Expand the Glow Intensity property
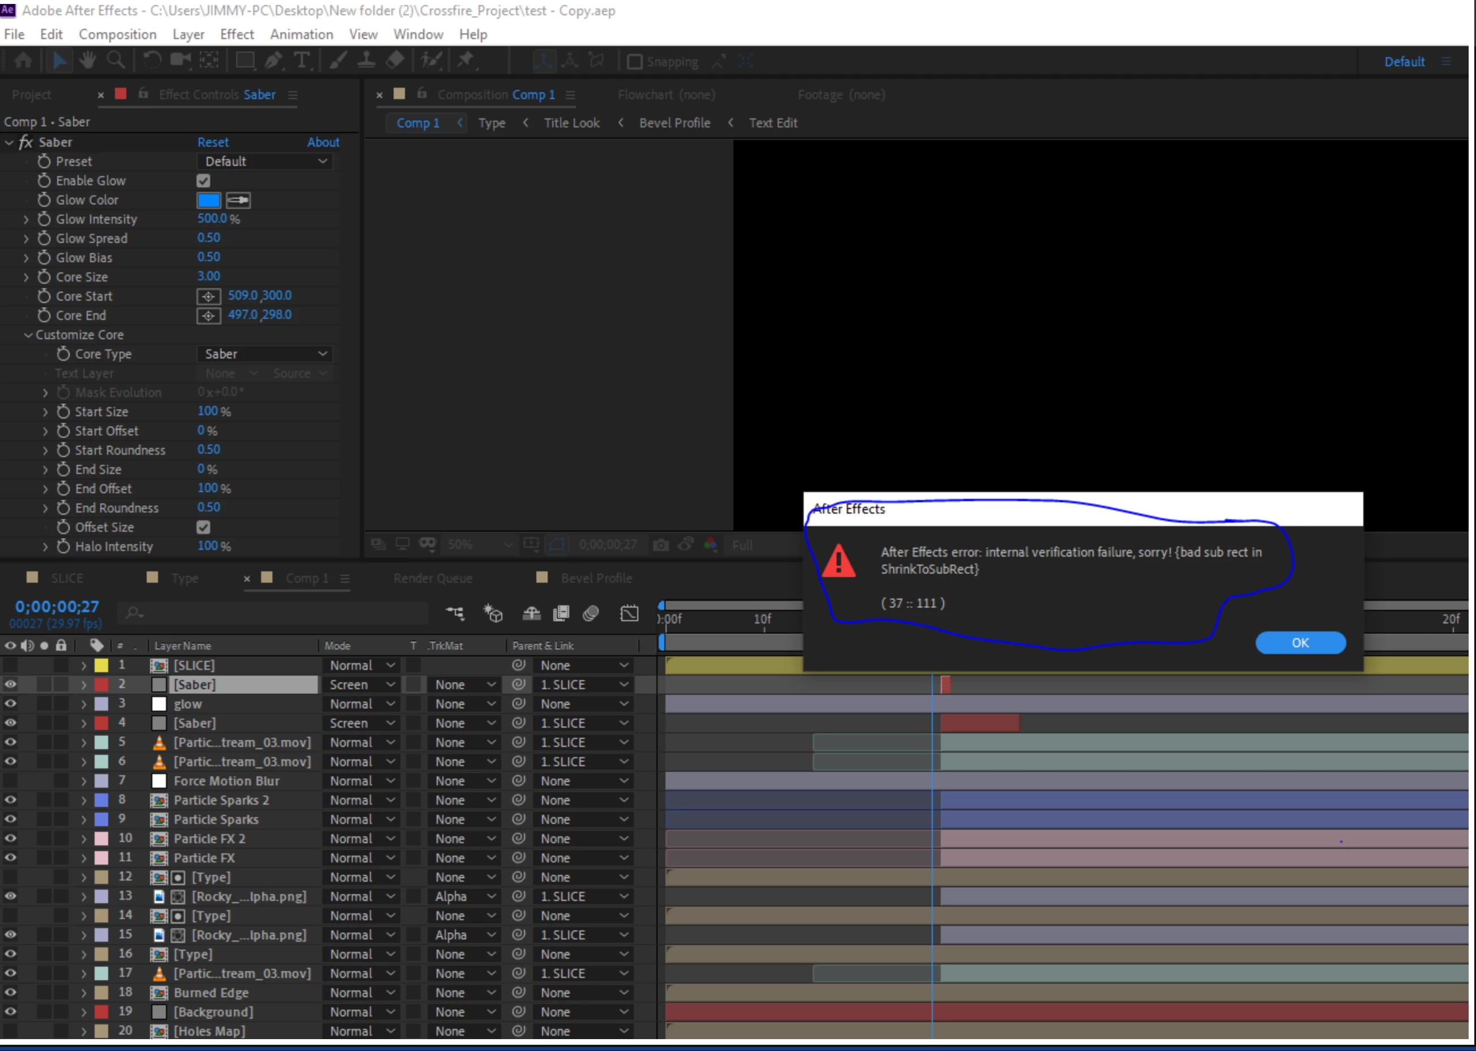Viewport: 1476px width, 1051px height. pyautogui.click(x=26, y=219)
